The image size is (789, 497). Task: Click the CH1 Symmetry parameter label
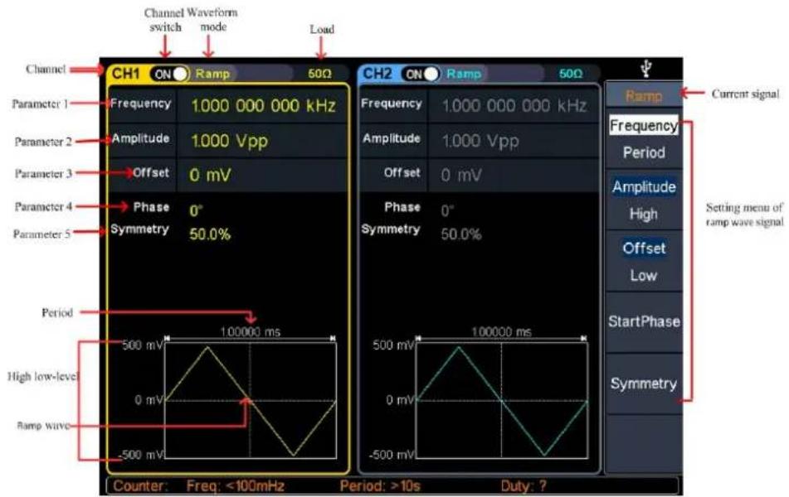coord(140,229)
